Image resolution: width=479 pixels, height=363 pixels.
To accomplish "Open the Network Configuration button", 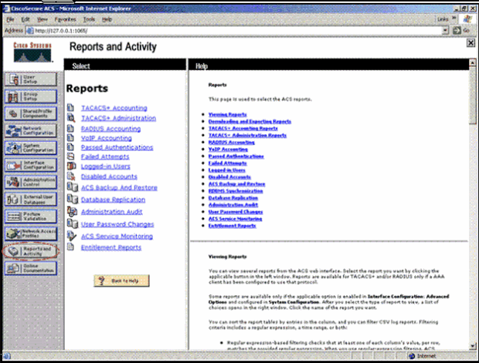I will tap(31, 131).
